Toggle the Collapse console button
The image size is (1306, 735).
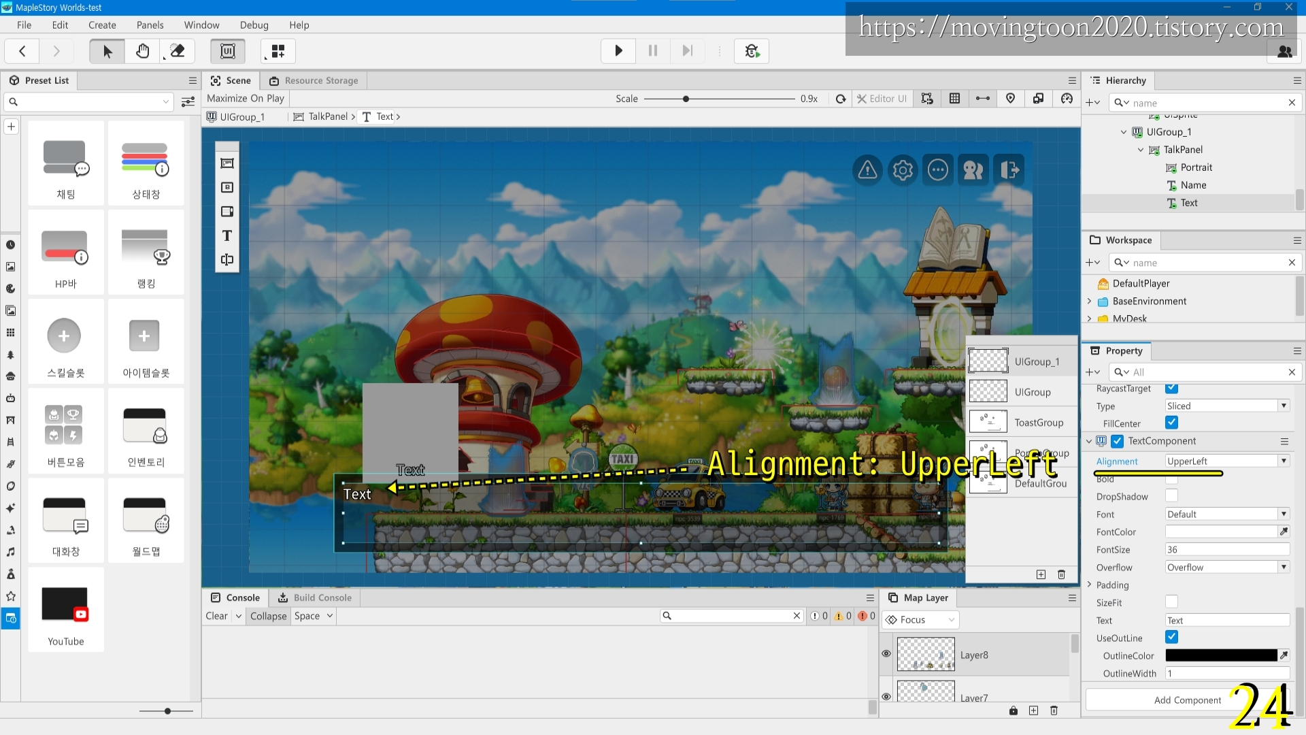coord(268,616)
